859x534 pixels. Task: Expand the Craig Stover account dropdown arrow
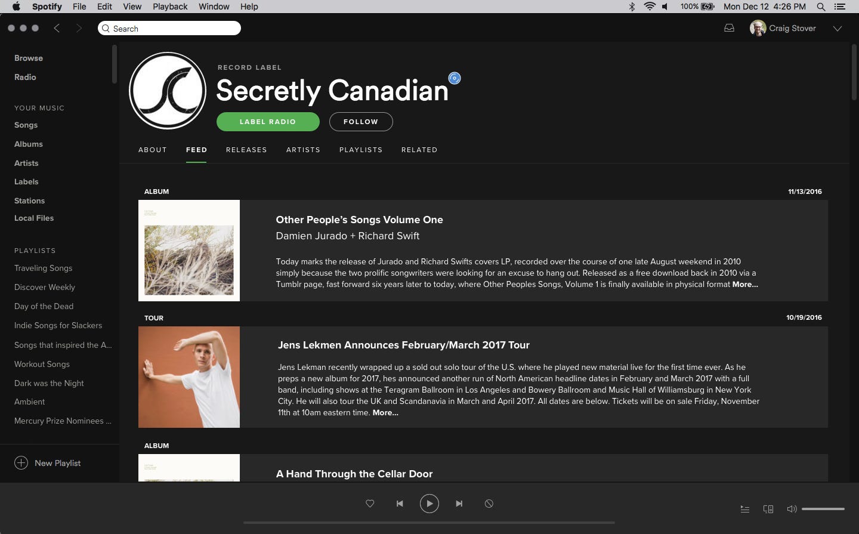(838, 28)
